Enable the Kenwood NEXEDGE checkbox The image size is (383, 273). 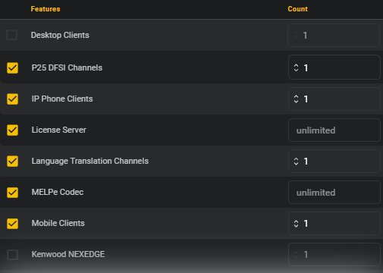click(x=12, y=255)
